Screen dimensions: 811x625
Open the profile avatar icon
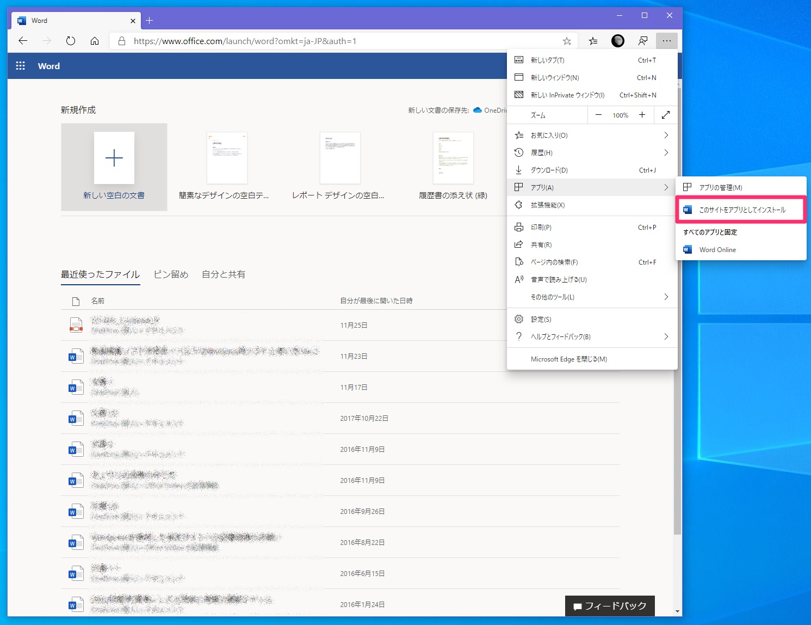[x=618, y=41]
